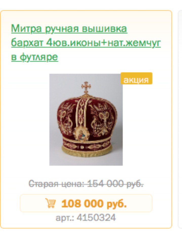Open the mitre product photo
Viewport: 182px width, 242px height.
pyautogui.click(x=86, y=120)
